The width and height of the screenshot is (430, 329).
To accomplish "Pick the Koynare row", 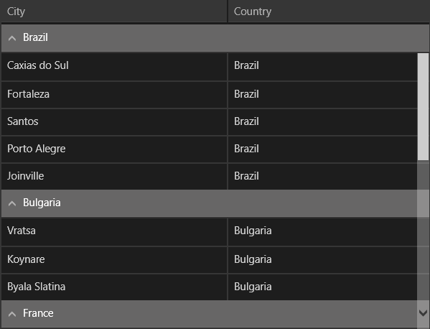I will pos(209,259).
